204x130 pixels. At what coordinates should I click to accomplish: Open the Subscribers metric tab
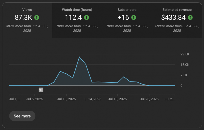coord(127,20)
